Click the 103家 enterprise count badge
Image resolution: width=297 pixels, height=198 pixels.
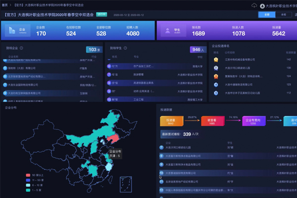point(93,49)
